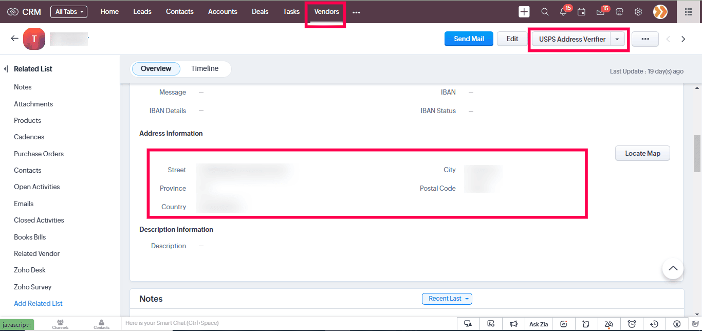Jump to Attachments in Related List
Image resolution: width=702 pixels, height=331 pixels.
pos(33,104)
